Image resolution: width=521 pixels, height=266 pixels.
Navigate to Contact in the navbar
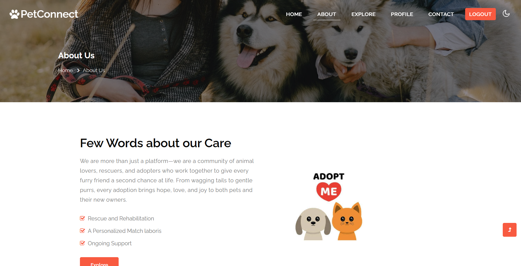441,14
